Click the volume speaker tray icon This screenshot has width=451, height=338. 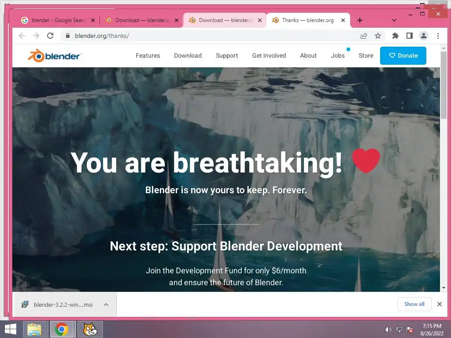[x=388, y=330]
